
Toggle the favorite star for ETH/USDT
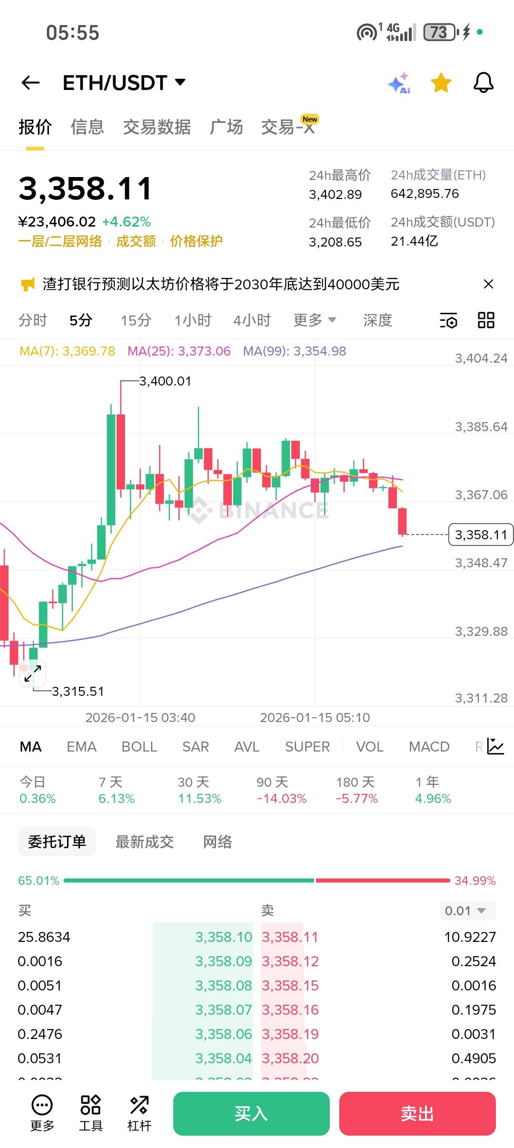441,83
